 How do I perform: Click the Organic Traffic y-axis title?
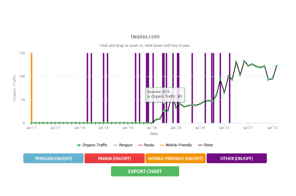coord(14,88)
